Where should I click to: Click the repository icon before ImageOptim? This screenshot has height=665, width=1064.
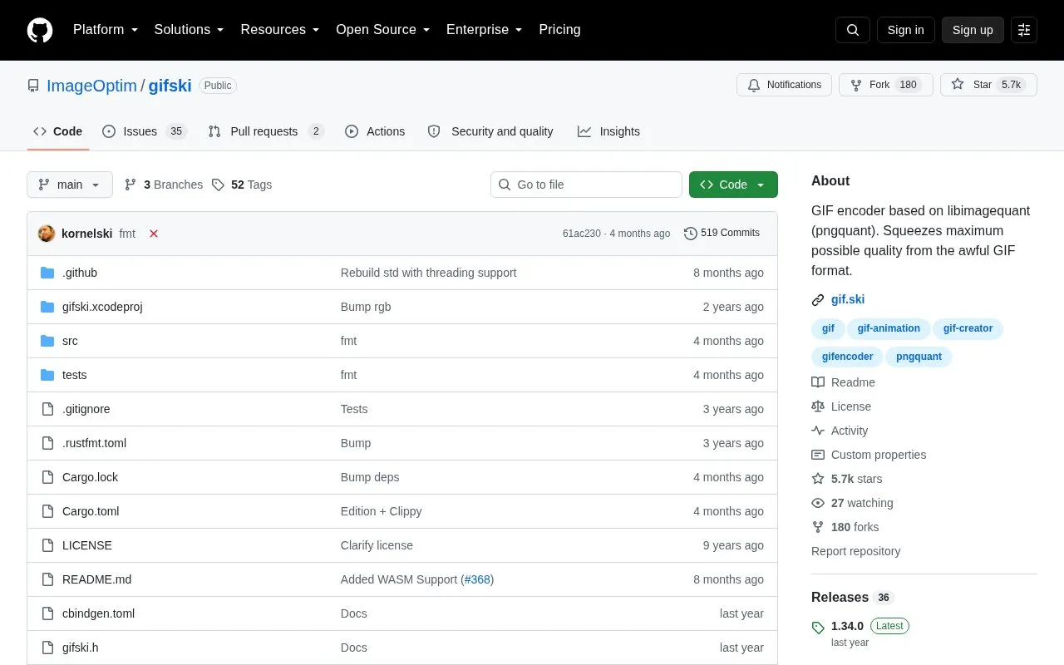pos(33,86)
